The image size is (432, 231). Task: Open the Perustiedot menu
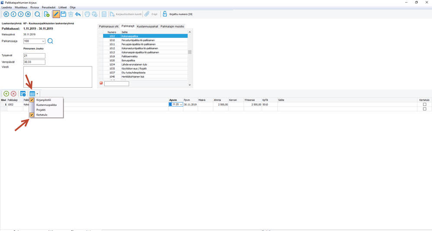click(x=48, y=7)
